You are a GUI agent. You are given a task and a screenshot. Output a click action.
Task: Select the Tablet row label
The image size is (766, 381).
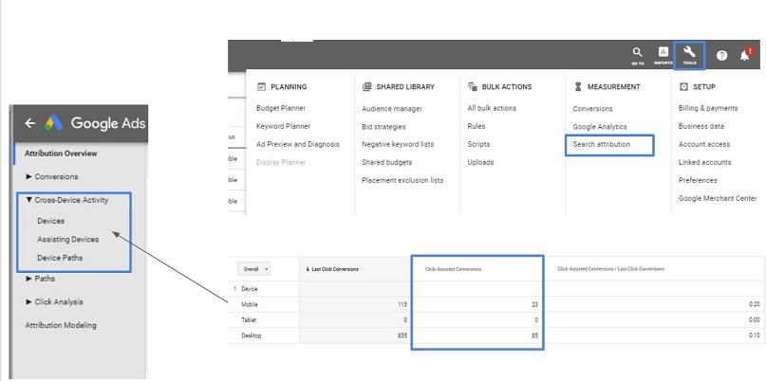249,320
